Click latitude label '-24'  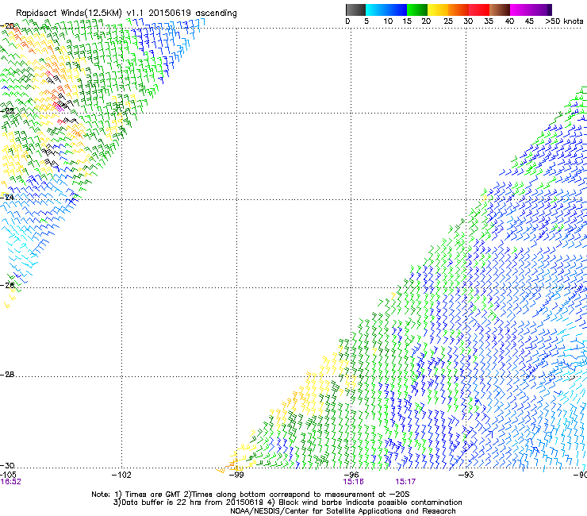click(7, 197)
